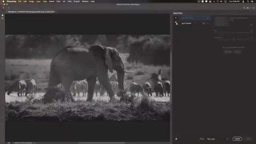Click the user account icon in menu bar
The height and width of the screenshot is (144, 256).
[x=243, y=2]
